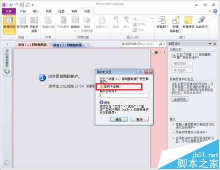Close the Password Protection task pane

click(x=215, y=44)
